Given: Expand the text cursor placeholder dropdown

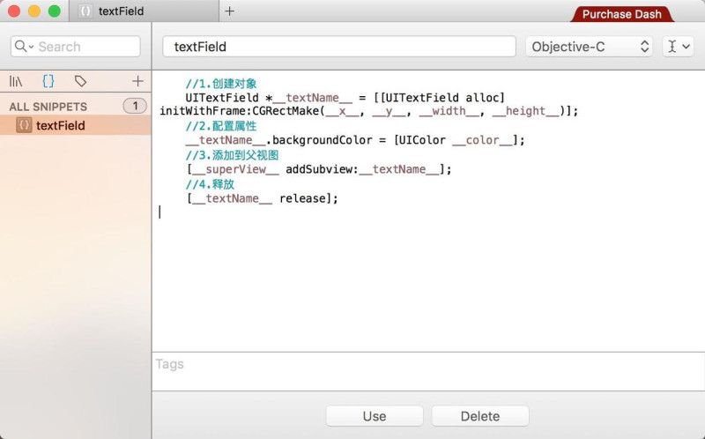Looking at the screenshot, I should click(x=677, y=47).
